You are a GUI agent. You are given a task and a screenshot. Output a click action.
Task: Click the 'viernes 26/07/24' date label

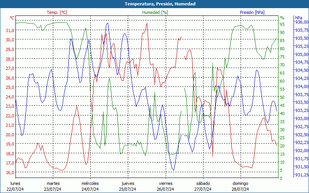click(165, 186)
